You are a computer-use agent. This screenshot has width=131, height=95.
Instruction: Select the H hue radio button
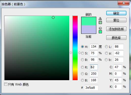click(82, 47)
